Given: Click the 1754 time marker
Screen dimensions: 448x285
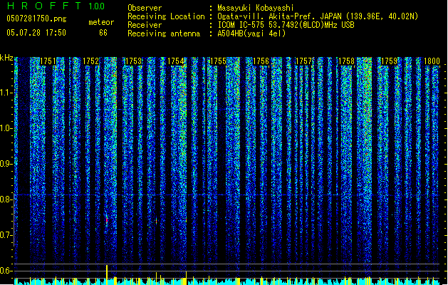Looking at the screenshot, I should (175, 61).
